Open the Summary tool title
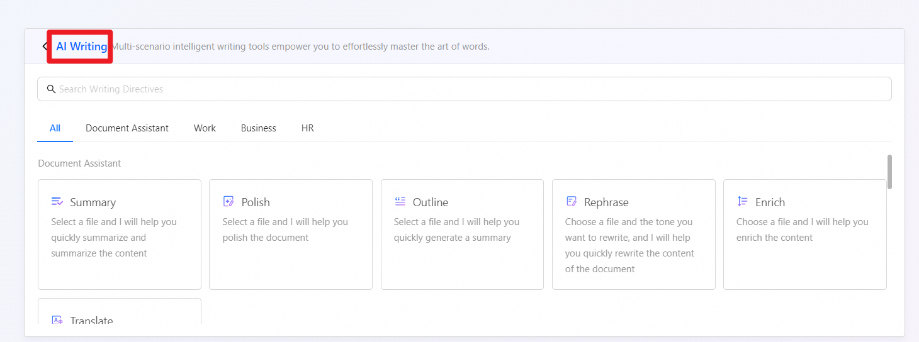Viewport: 919px width, 342px height. [93, 202]
